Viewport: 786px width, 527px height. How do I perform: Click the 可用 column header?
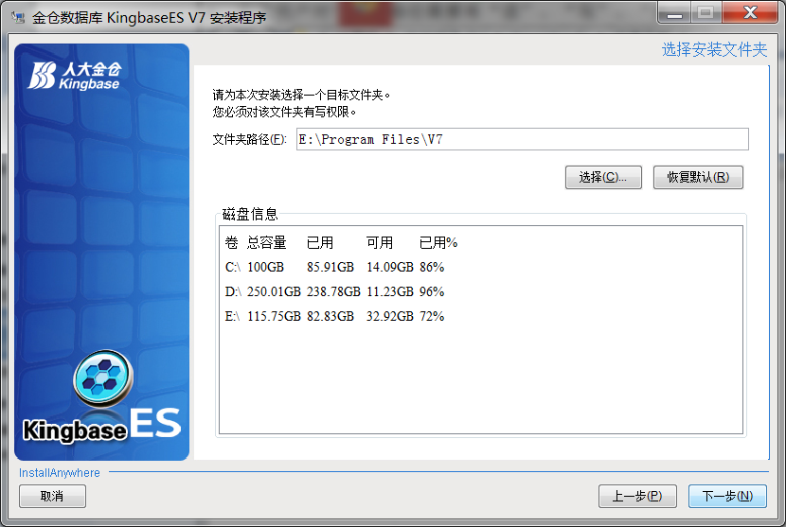click(380, 243)
